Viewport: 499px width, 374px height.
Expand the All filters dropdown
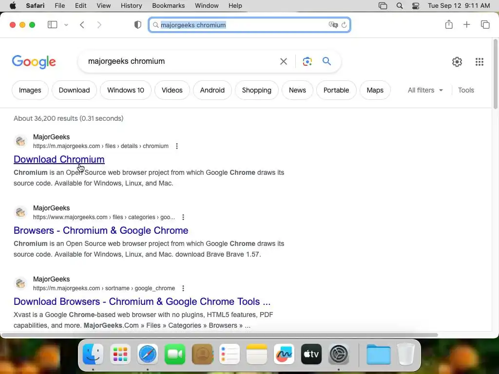click(x=425, y=90)
